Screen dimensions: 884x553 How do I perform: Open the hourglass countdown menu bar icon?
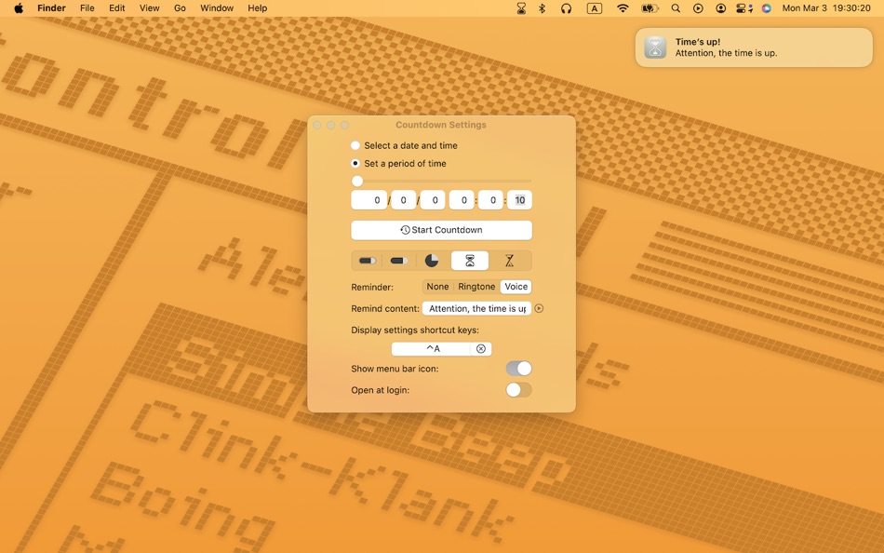(521, 8)
